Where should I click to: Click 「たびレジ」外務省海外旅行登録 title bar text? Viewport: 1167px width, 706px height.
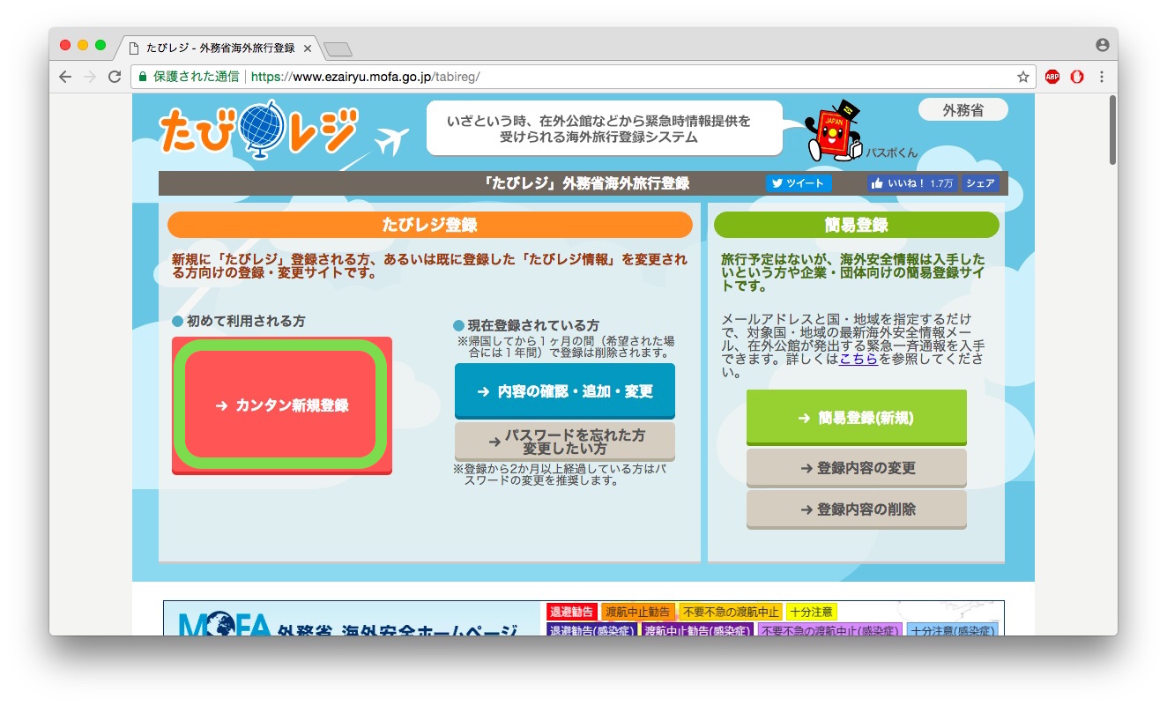[586, 183]
